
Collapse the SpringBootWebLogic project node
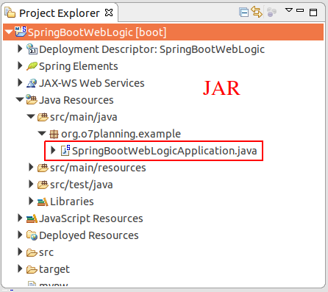tap(9, 32)
